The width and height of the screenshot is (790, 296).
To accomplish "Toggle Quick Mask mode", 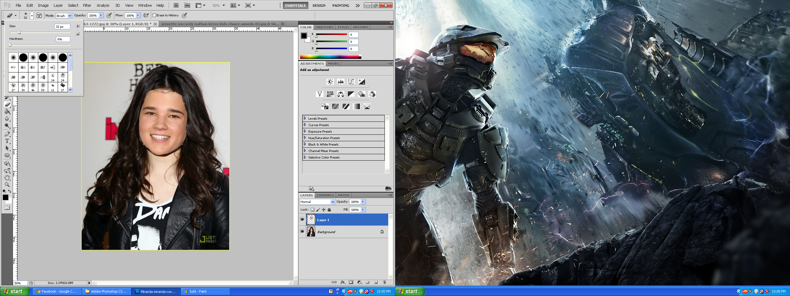I will coord(7,208).
